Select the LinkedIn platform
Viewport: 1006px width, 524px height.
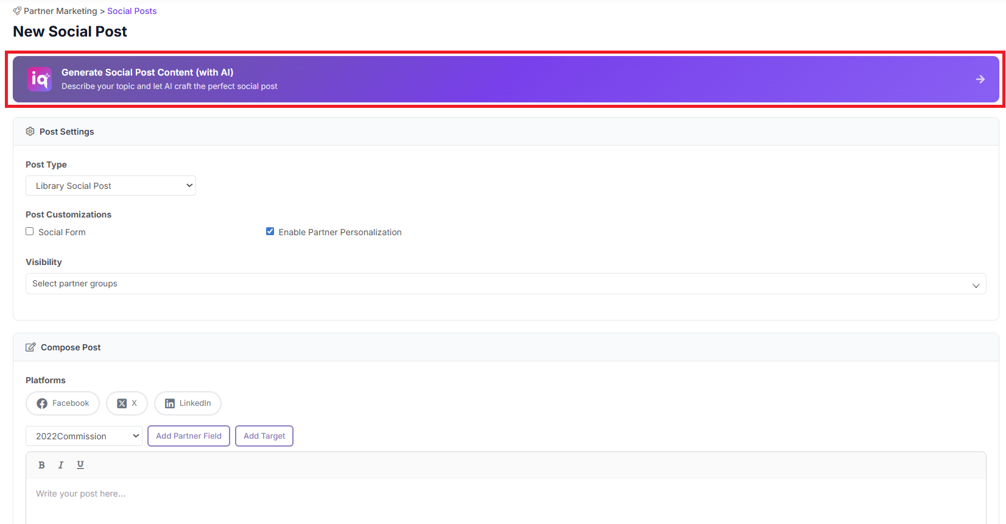point(188,403)
